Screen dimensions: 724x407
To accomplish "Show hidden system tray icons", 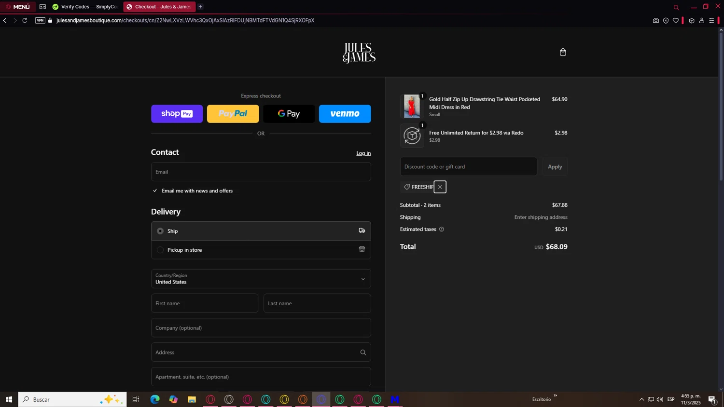I will click(641, 399).
